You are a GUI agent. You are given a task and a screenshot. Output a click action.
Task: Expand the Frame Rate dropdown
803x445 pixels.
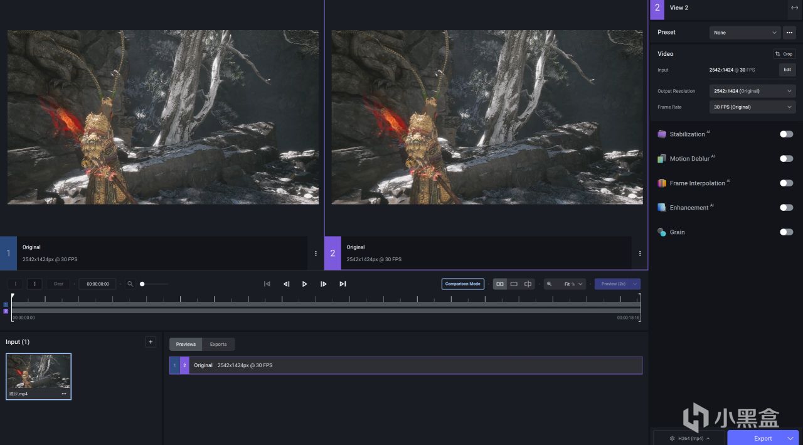pyautogui.click(x=752, y=107)
